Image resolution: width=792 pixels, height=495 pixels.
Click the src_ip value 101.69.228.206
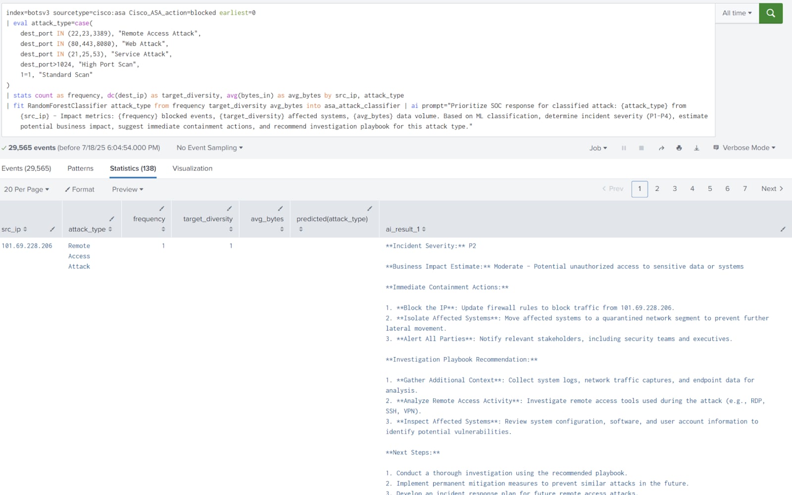27,246
